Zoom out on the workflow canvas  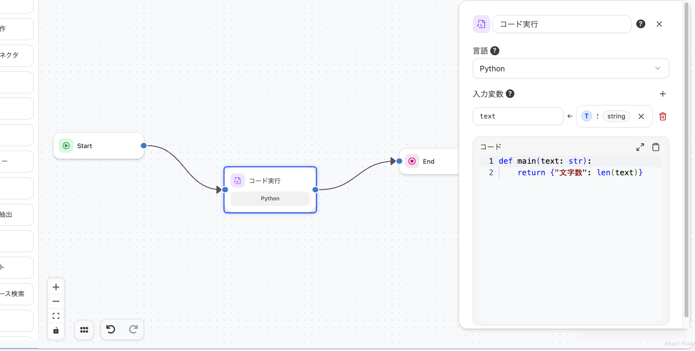coord(56,301)
